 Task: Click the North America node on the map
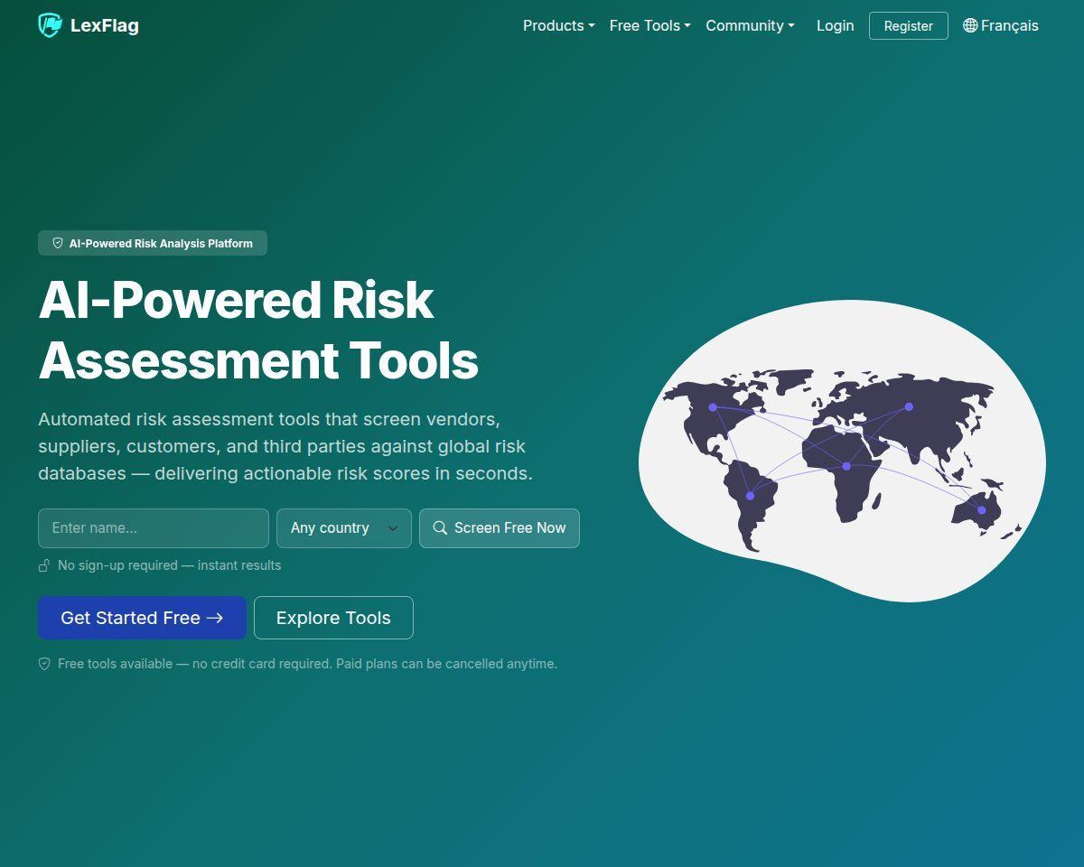[x=713, y=407]
